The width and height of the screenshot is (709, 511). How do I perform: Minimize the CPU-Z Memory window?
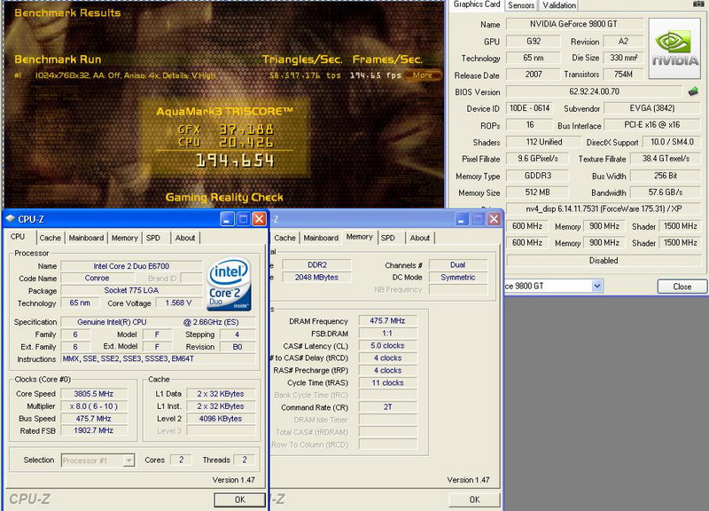(462, 219)
